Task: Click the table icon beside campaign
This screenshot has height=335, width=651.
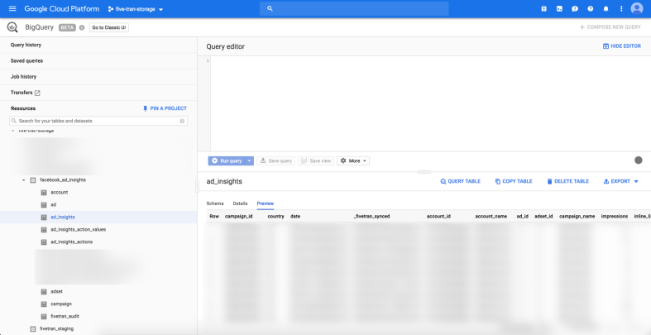Action: [44, 304]
